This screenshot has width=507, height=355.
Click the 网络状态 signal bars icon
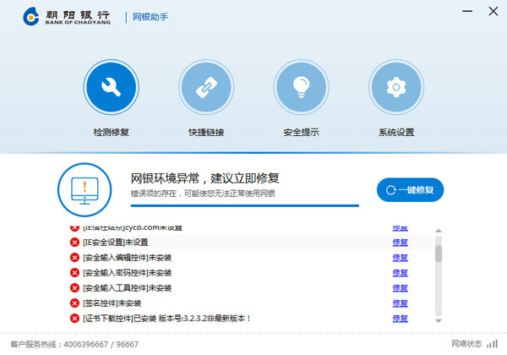coord(492,344)
